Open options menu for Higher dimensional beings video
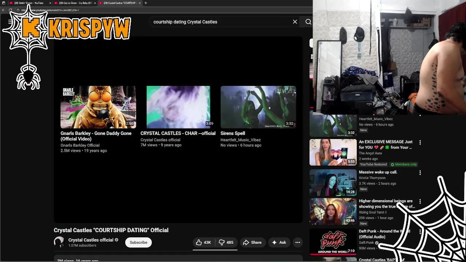 coord(420,201)
